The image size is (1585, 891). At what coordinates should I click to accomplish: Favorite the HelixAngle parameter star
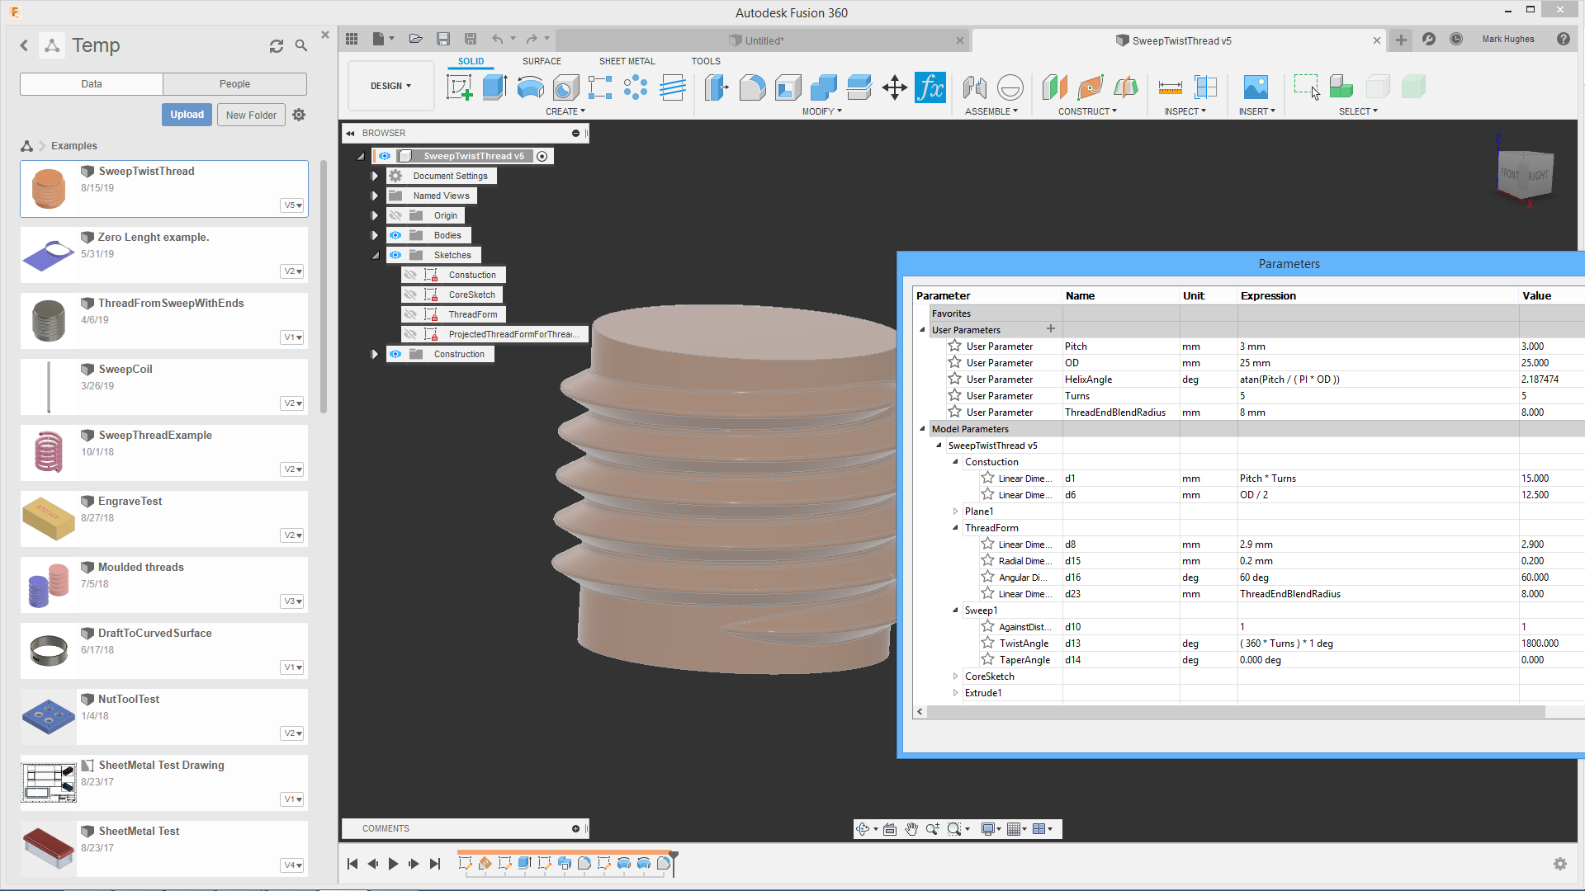pyautogui.click(x=955, y=379)
